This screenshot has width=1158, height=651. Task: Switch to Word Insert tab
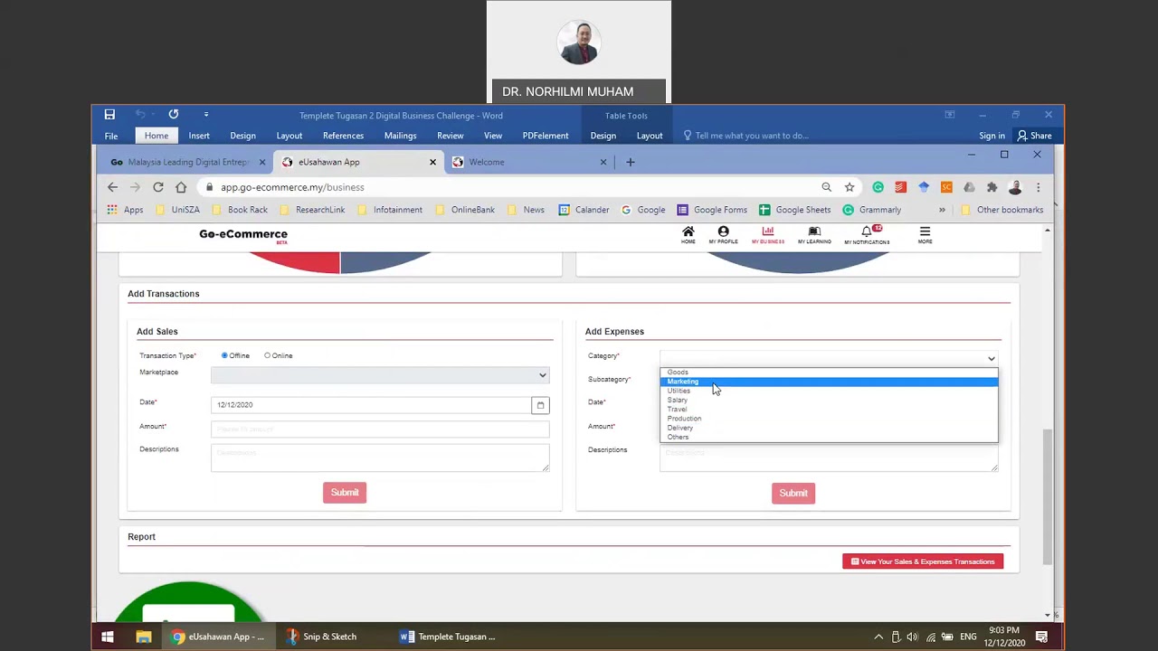[x=199, y=136]
